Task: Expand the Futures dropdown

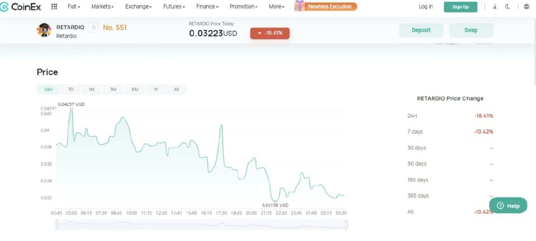Action: pyautogui.click(x=174, y=6)
